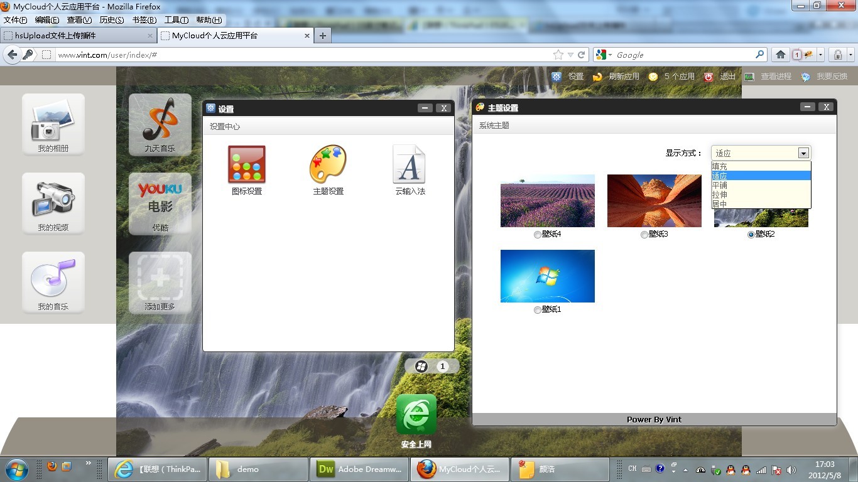858x482 pixels.
Task: Click the red 退出 power icon
Action: click(x=709, y=77)
